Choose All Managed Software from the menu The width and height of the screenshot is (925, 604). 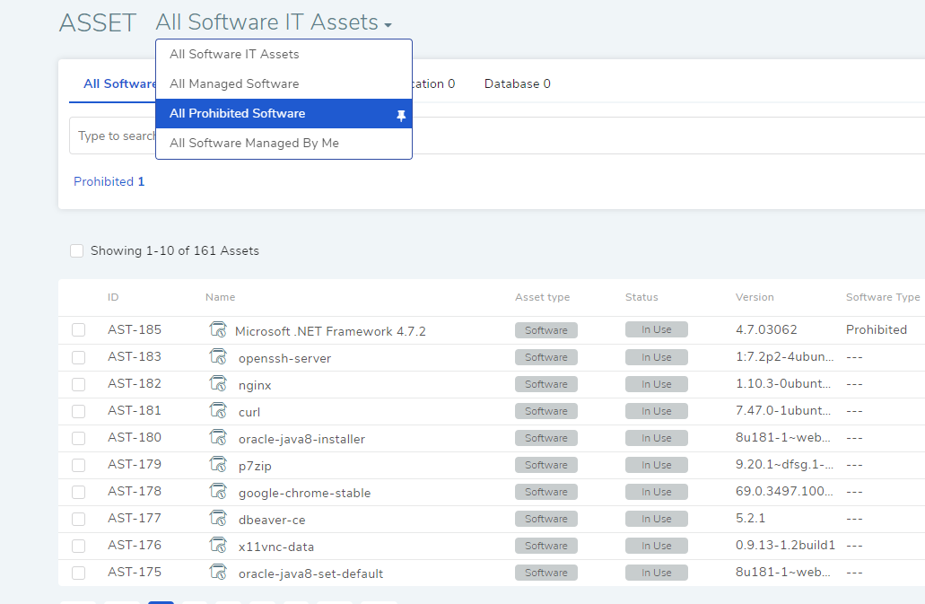[284, 83]
